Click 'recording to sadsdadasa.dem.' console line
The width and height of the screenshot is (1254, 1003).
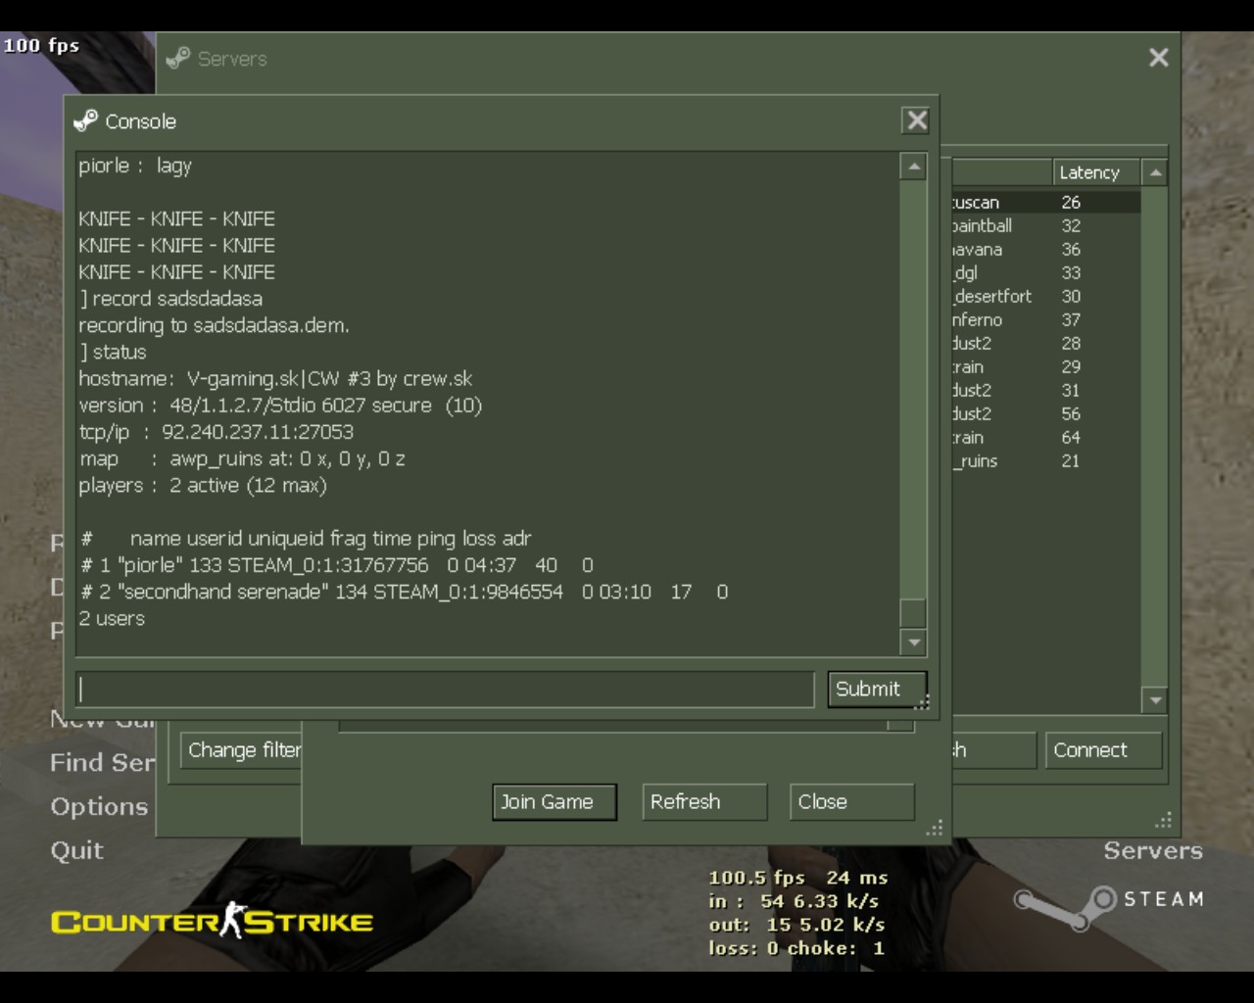pos(214,325)
